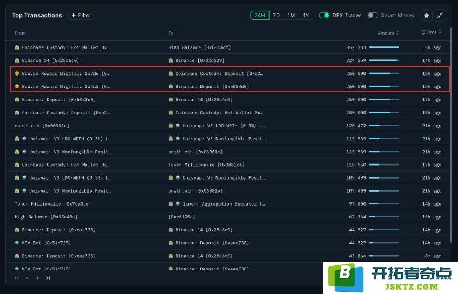Select the 24H time range tab
Screen dimensions: 458x294
(260, 16)
